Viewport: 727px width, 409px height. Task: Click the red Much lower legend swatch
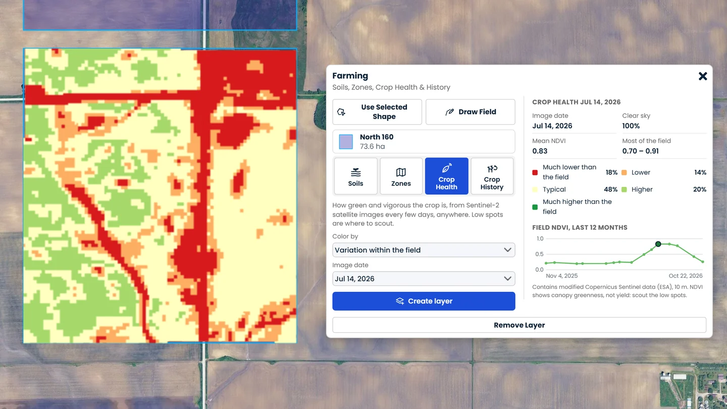[x=535, y=172]
